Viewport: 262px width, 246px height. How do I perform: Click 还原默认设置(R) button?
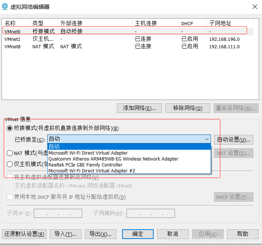coord(24,234)
